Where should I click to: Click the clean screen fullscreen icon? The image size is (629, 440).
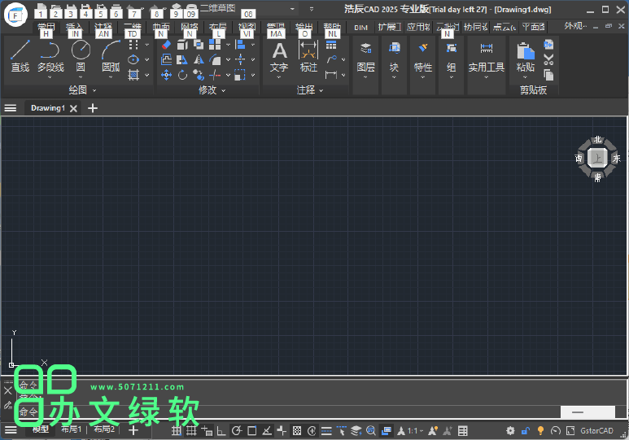(570, 431)
